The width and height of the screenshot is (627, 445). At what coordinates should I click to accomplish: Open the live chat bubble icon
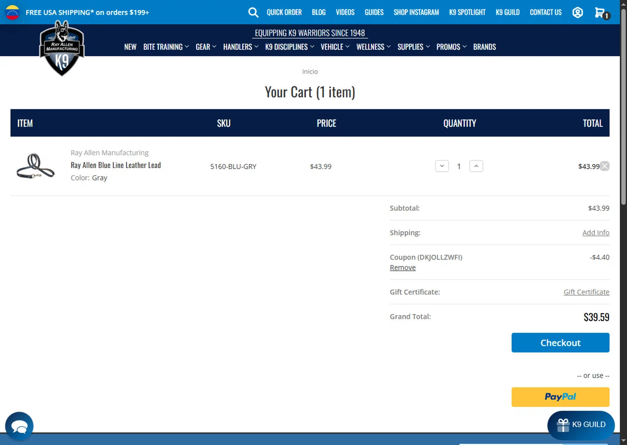coord(19,427)
